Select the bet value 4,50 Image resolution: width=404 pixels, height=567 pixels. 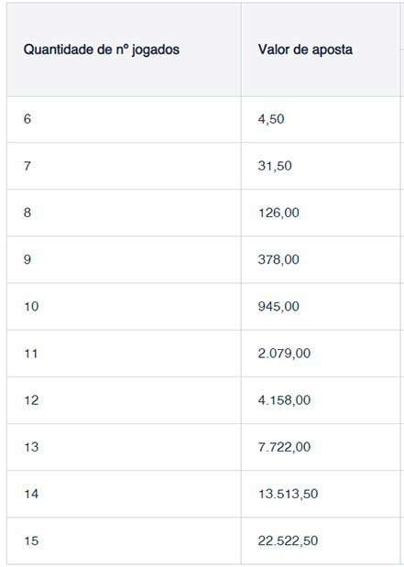[271, 119]
